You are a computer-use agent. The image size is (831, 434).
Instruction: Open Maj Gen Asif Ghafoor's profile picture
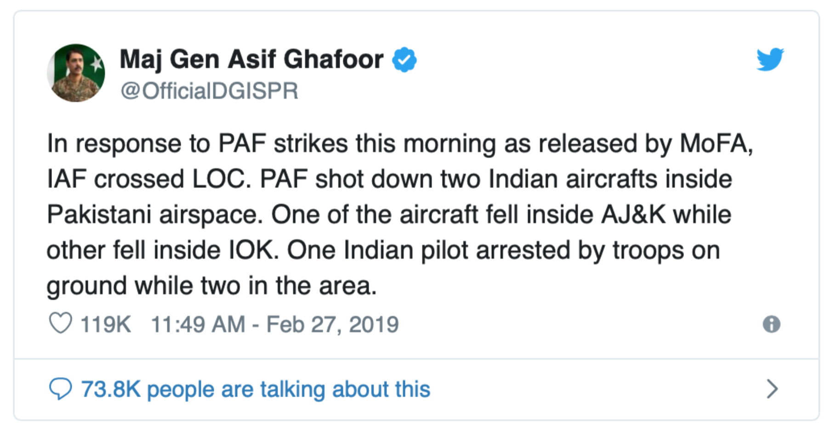(x=76, y=73)
